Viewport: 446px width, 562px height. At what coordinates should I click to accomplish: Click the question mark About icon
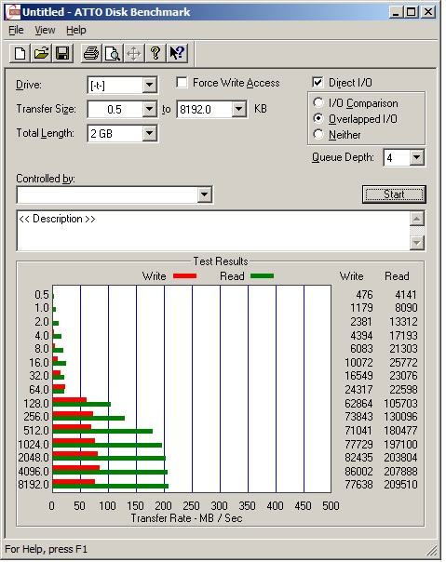[155, 54]
